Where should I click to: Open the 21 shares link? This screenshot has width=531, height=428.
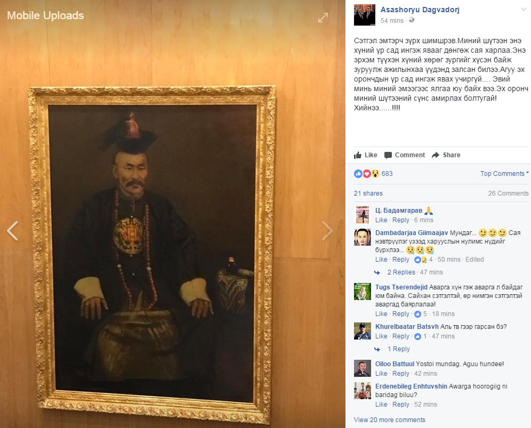click(x=368, y=193)
